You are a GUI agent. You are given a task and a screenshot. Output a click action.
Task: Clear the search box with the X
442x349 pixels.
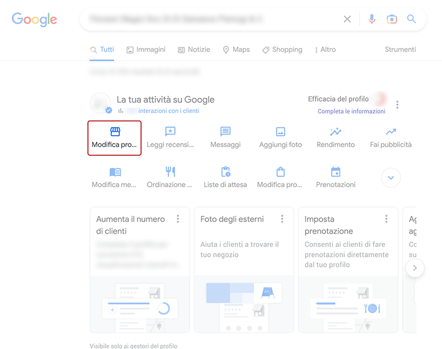click(x=348, y=19)
